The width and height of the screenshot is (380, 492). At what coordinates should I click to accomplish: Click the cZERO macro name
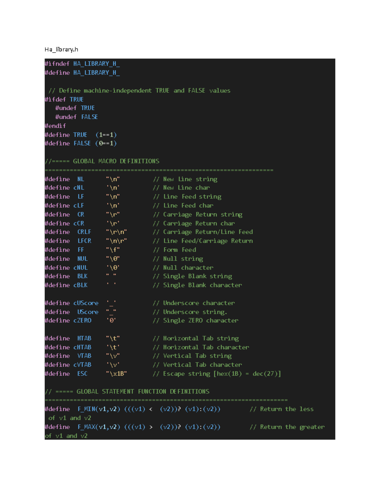tap(82, 321)
